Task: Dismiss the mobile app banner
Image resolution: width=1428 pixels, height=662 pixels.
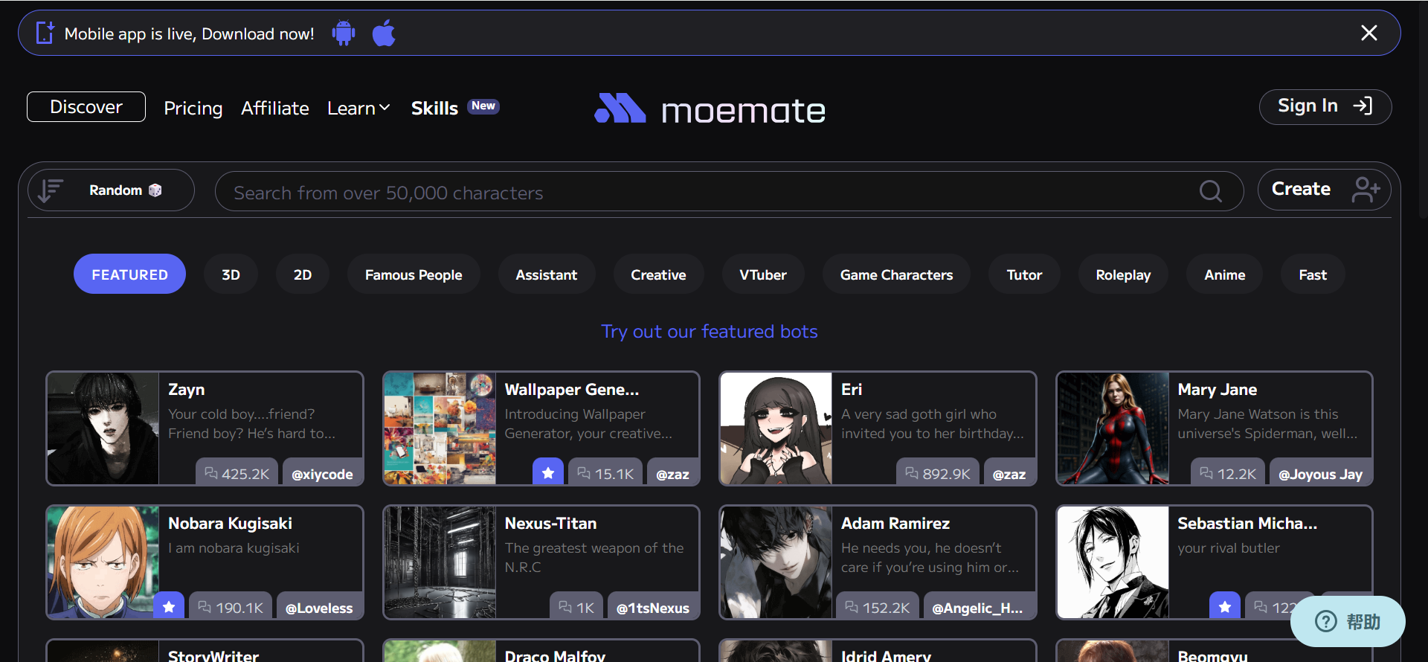Action: [x=1368, y=33]
